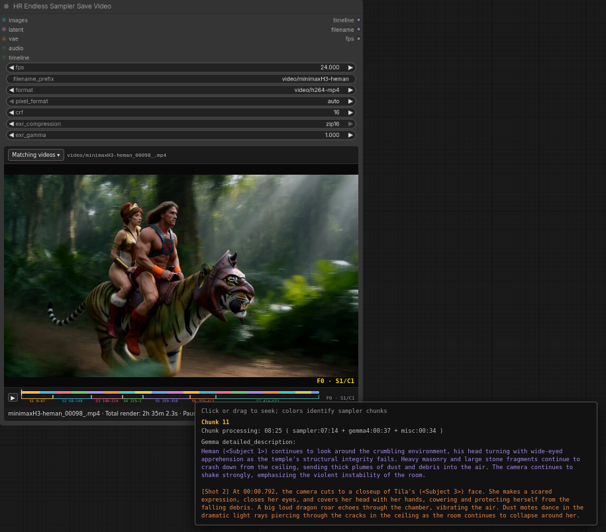Click the vae input port

coord(4,38)
